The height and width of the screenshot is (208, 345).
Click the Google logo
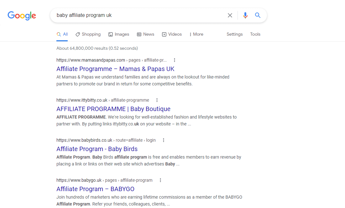22,16
